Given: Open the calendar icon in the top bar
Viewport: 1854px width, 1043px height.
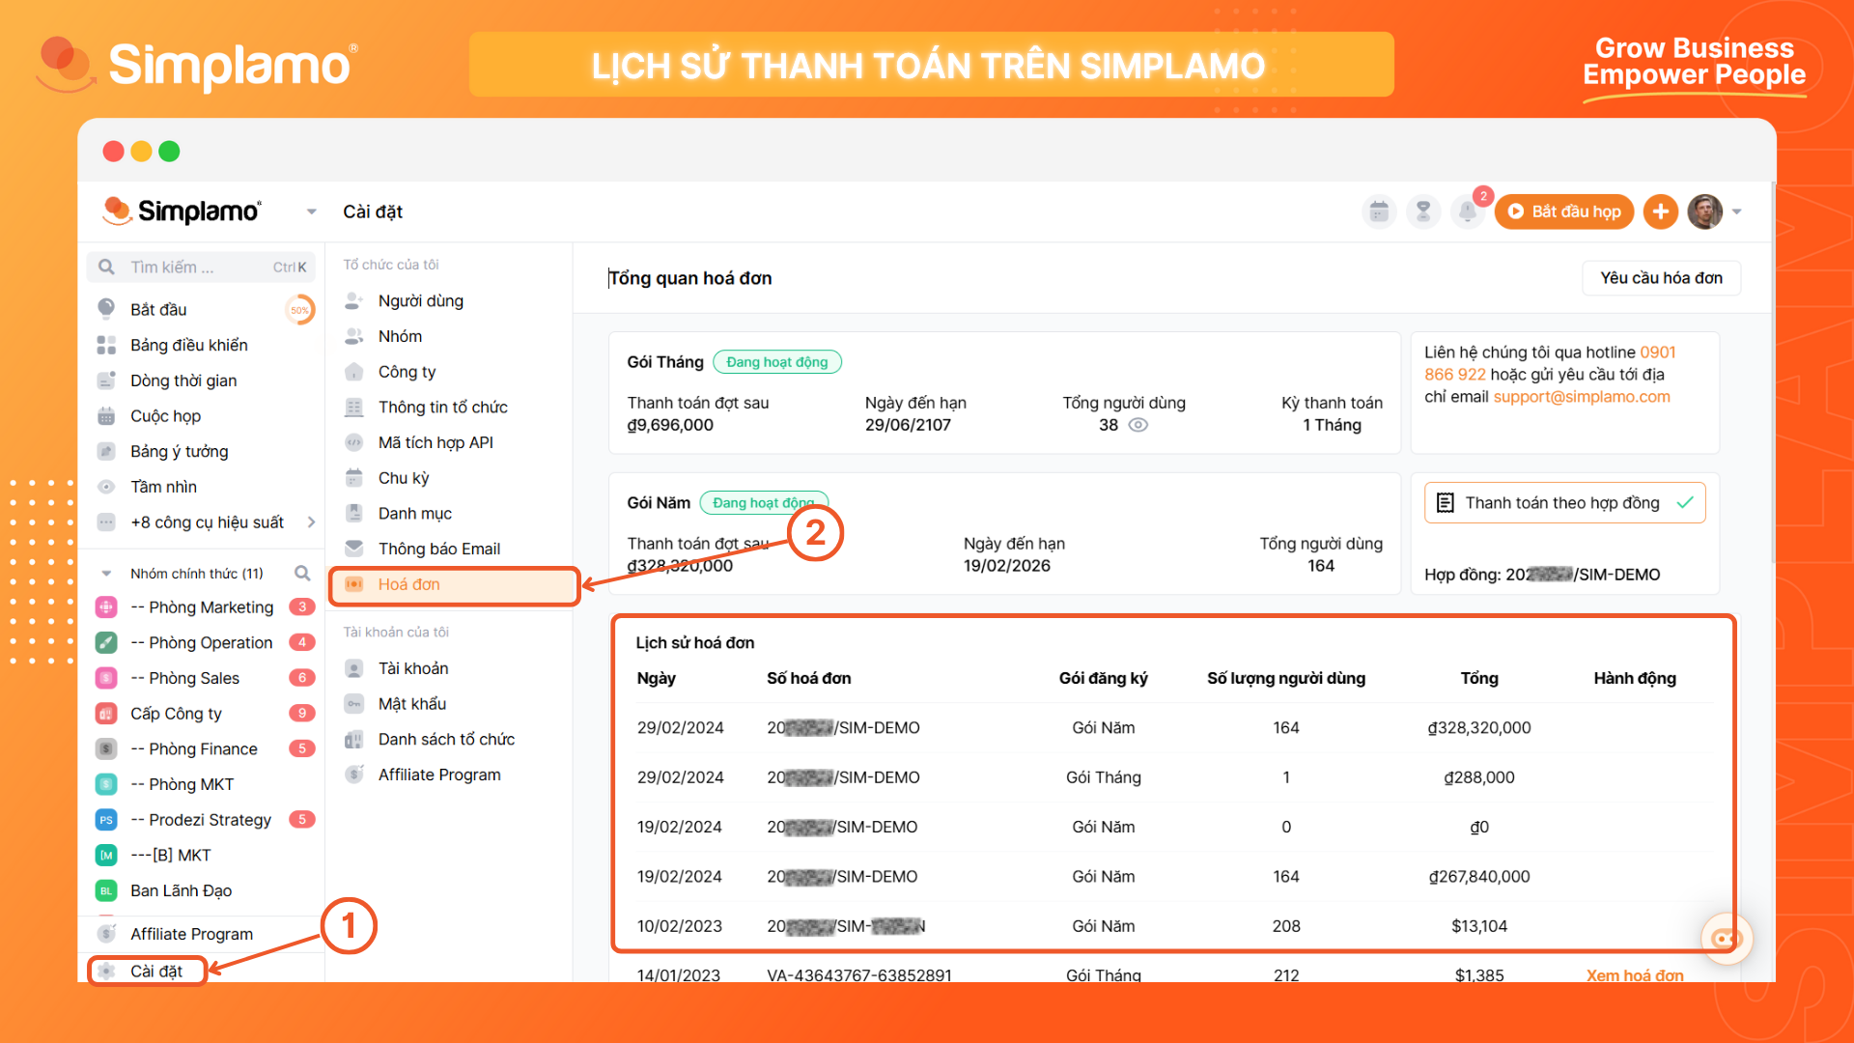Looking at the screenshot, I should coord(1379,211).
